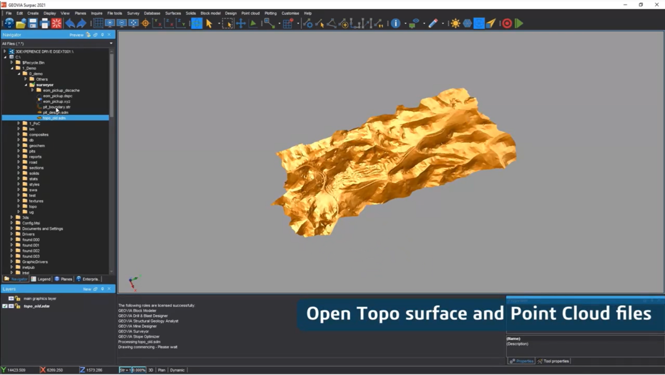Click the open file folder toolbar icon
This screenshot has height=375, width=665.
click(21, 23)
